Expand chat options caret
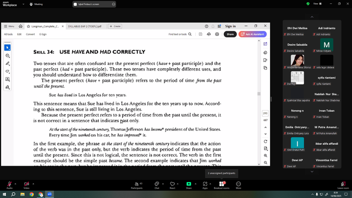The height and width of the screenshot is (198, 352). click(x=163, y=184)
